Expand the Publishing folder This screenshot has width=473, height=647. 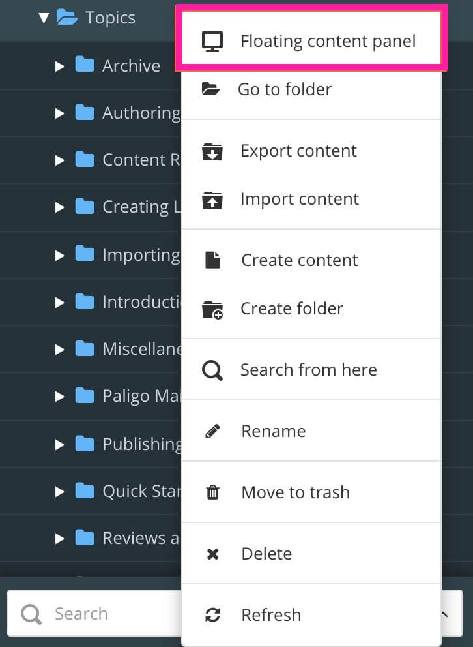60,444
